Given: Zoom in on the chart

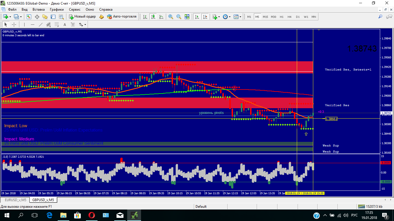Looking at the screenshot, I should [x=171, y=17].
